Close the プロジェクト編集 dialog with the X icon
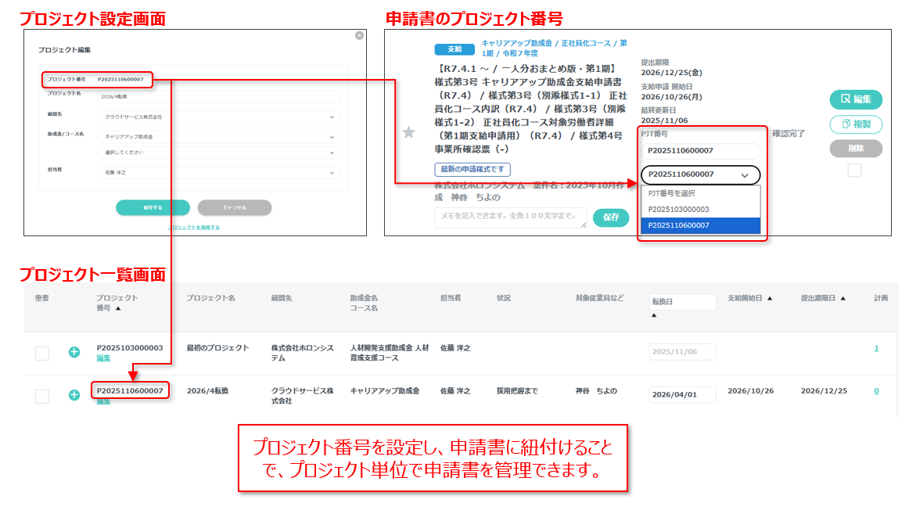 tap(359, 35)
